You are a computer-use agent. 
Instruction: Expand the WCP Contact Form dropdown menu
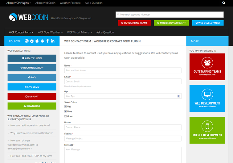tap(21, 32)
